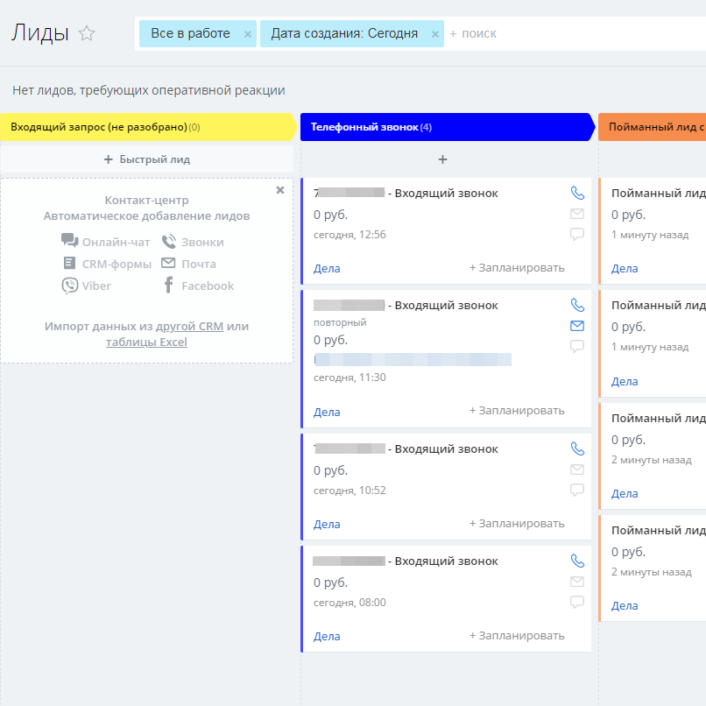The width and height of the screenshot is (706, 706).
Task: Connect Онлайн-чат channel in Контакт-центр
Action: [105, 242]
